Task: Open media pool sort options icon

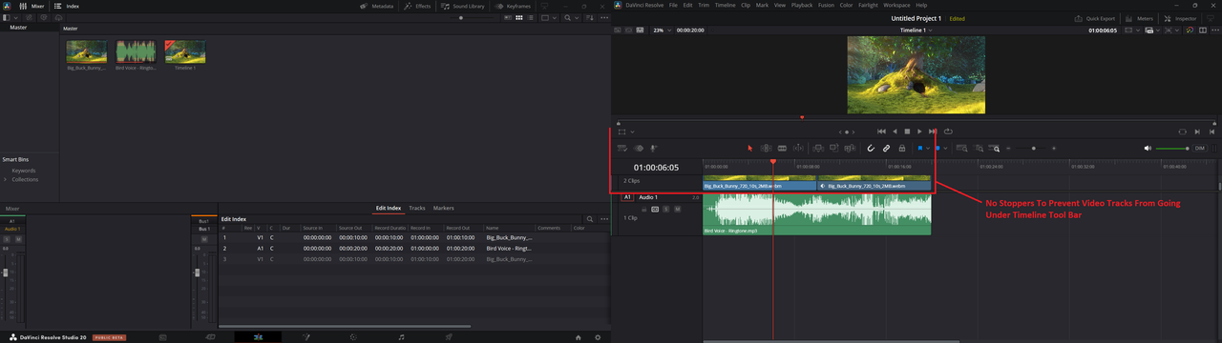Action: (589, 17)
